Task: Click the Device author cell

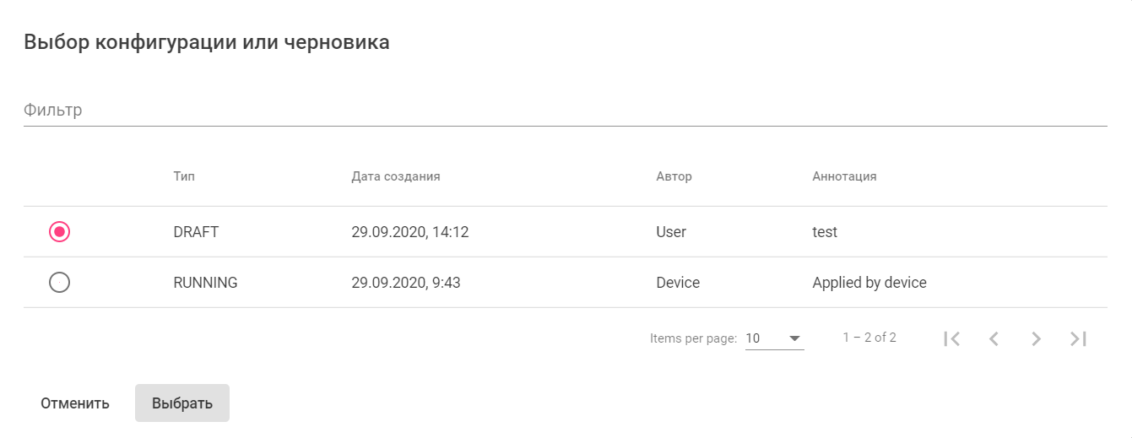Action: click(678, 283)
